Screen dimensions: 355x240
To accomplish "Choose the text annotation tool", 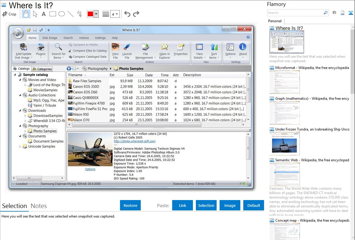I will pyautogui.click(x=44, y=14).
